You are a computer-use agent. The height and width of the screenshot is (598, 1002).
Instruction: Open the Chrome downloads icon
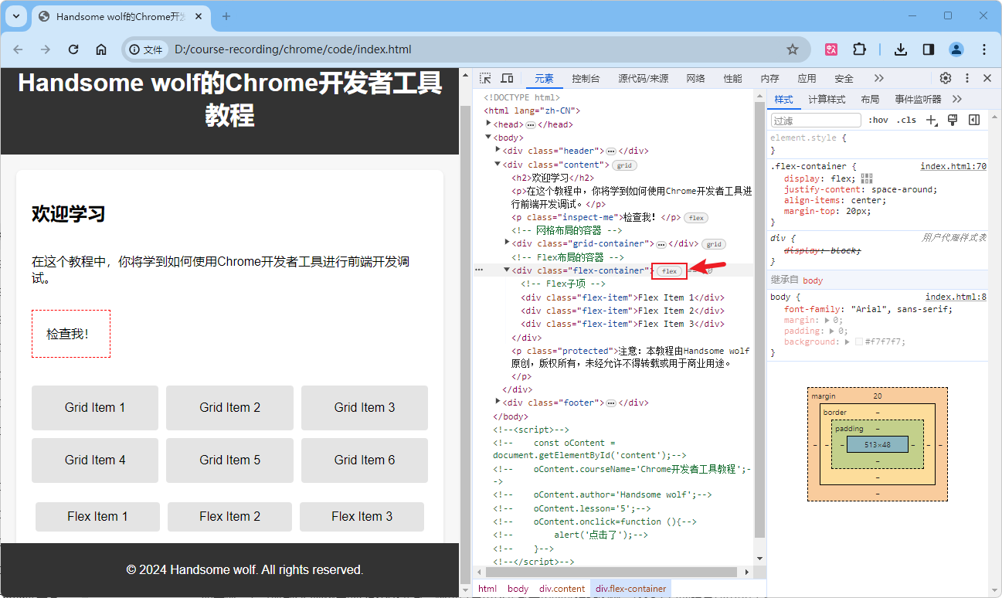[x=900, y=49]
